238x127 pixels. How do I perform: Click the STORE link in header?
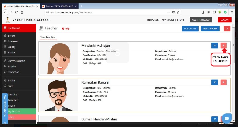[181, 20]
